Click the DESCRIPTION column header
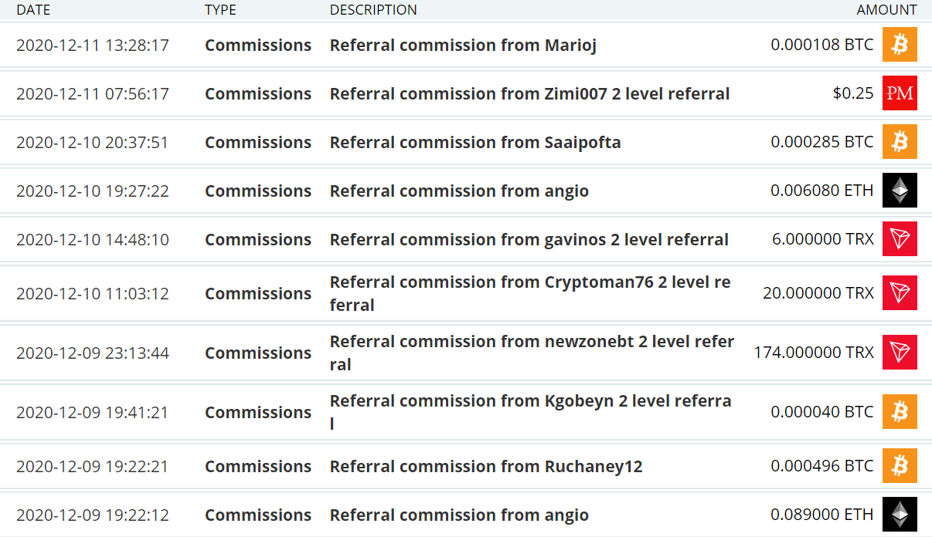Screen dimensions: 932x537 click(373, 10)
